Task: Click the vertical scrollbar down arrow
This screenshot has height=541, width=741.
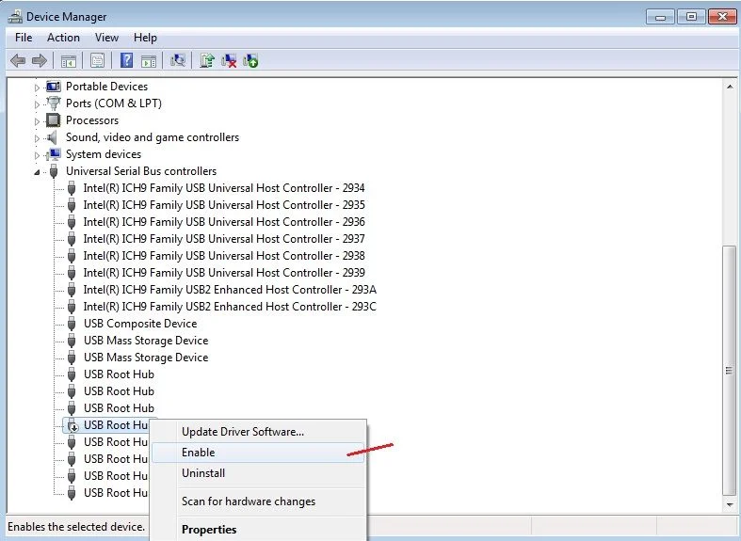Action: (x=730, y=504)
